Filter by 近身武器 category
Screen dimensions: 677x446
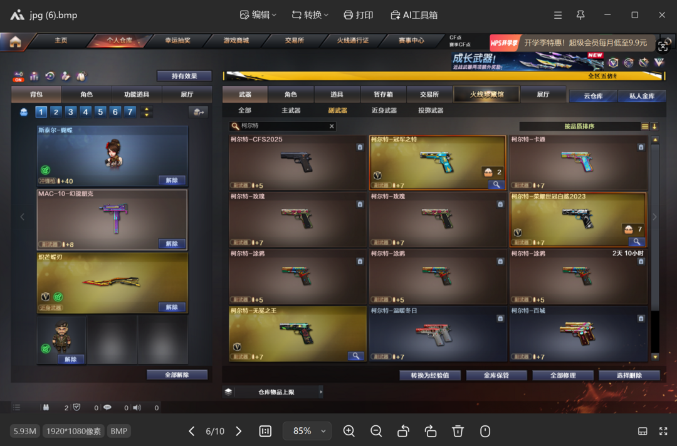[384, 110]
